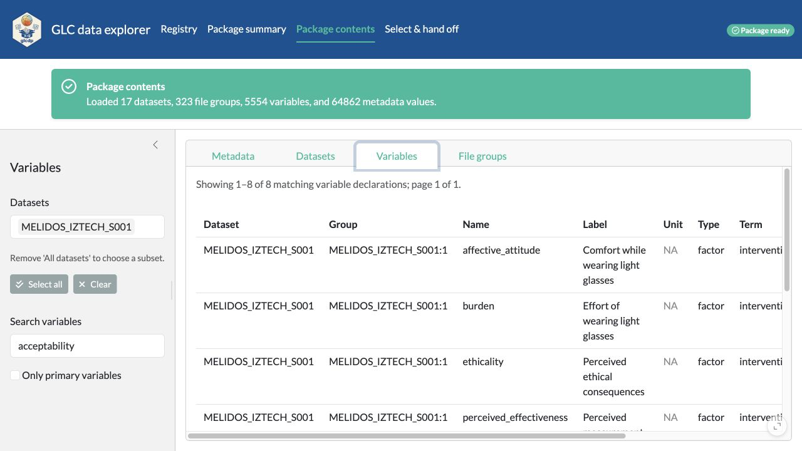
Task: Click the factor type in affective_attitude row
Action: [711, 250]
